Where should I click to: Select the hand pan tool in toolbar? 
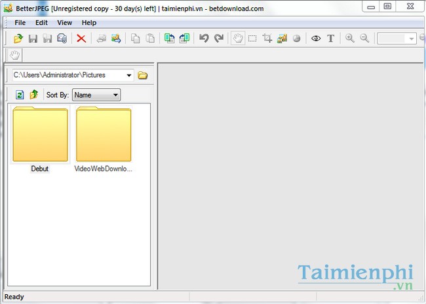click(237, 39)
